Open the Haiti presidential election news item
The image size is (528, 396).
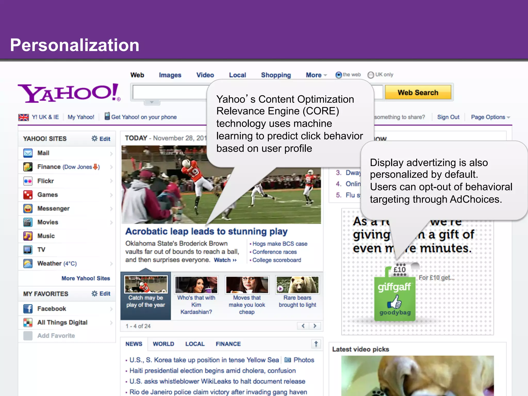(213, 370)
